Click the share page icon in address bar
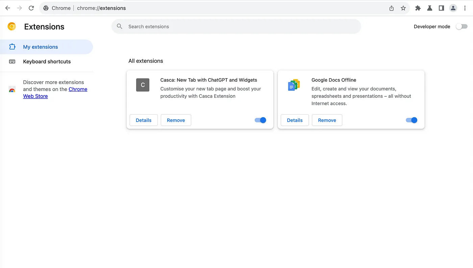 392,8
